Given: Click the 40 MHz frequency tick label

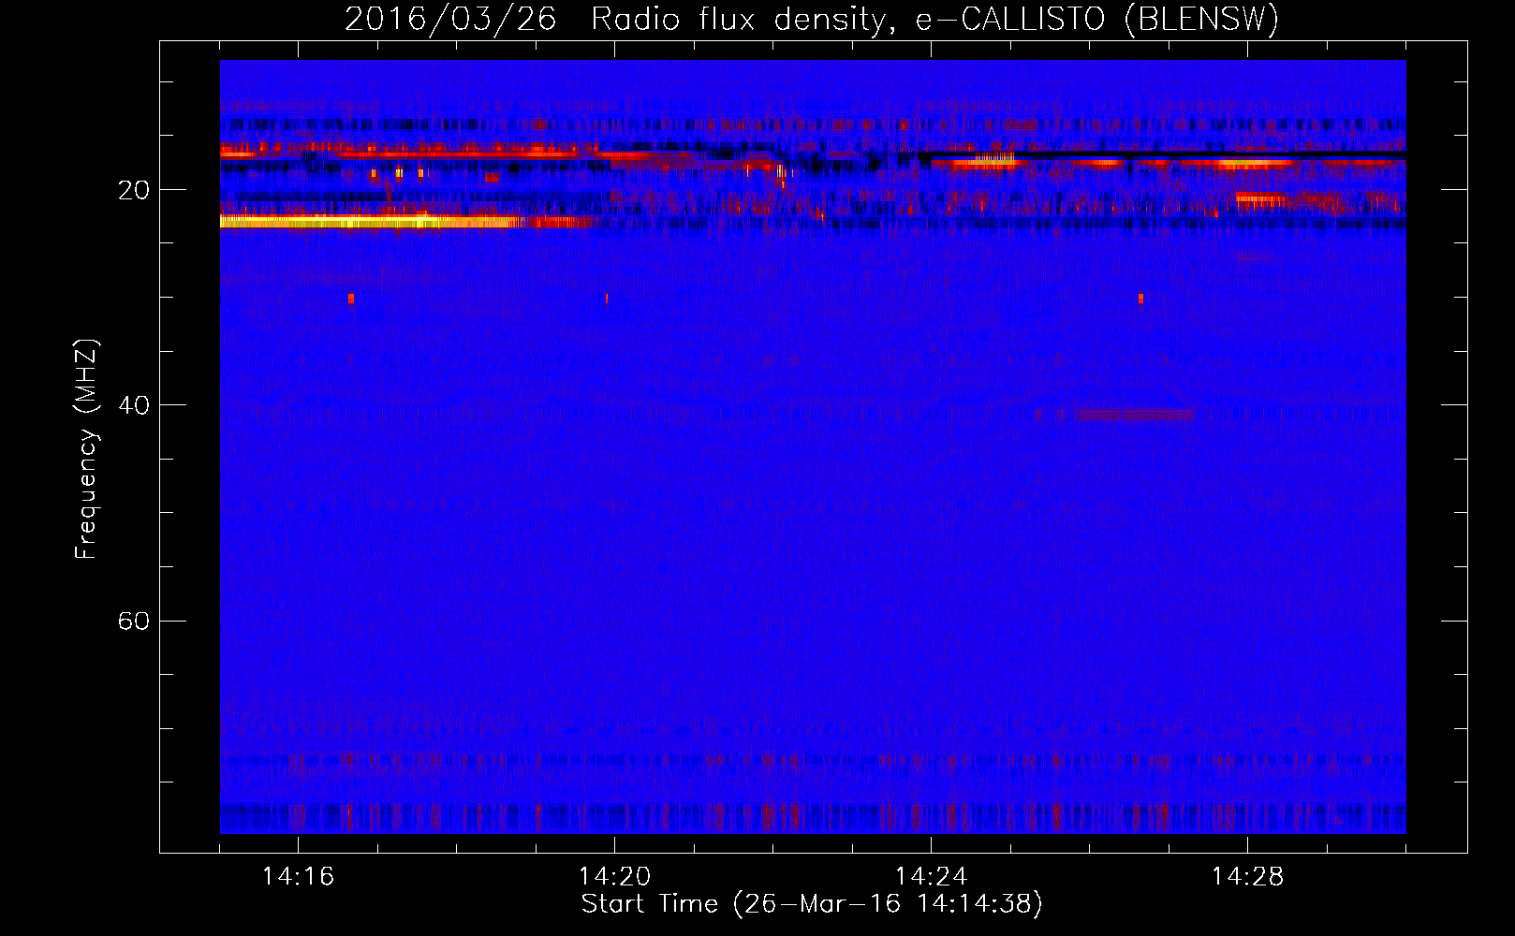Looking at the screenshot, I should coord(134,405).
